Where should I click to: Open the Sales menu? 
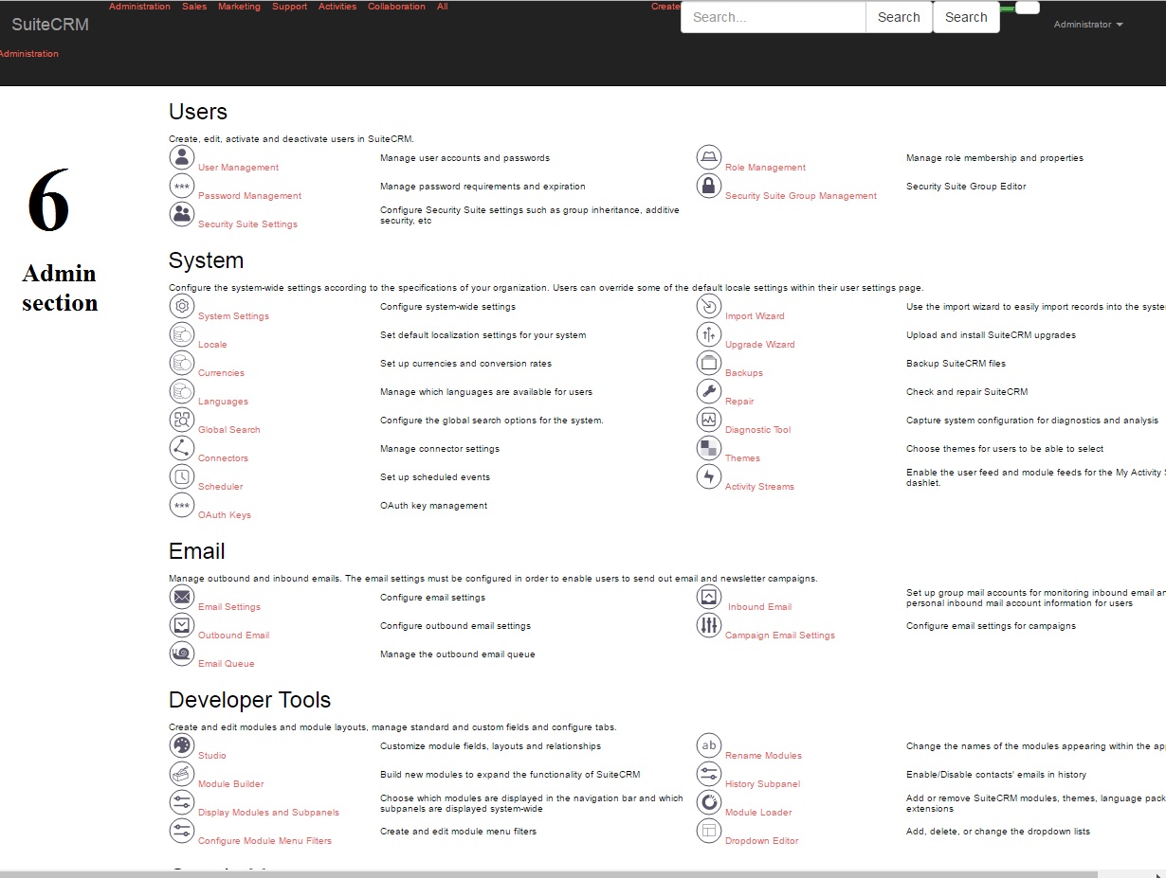tap(194, 7)
